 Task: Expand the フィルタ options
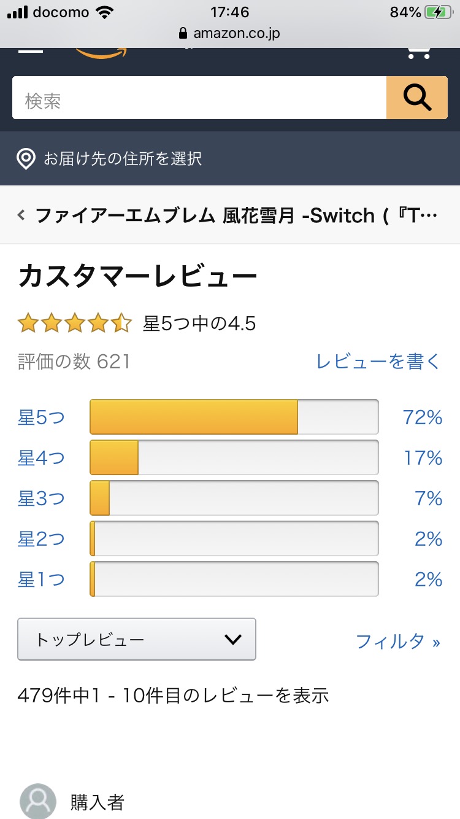pyautogui.click(x=398, y=642)
